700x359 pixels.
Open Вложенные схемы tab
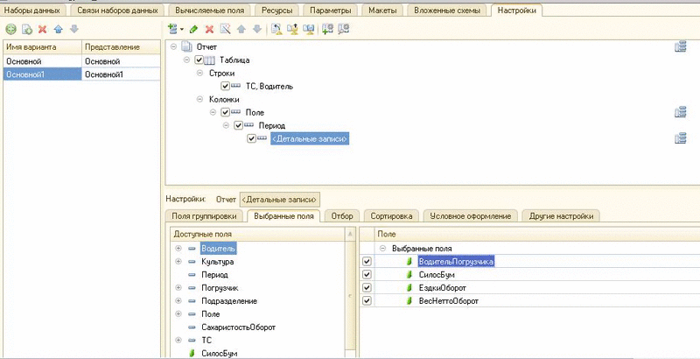click(x=447, y=11)
